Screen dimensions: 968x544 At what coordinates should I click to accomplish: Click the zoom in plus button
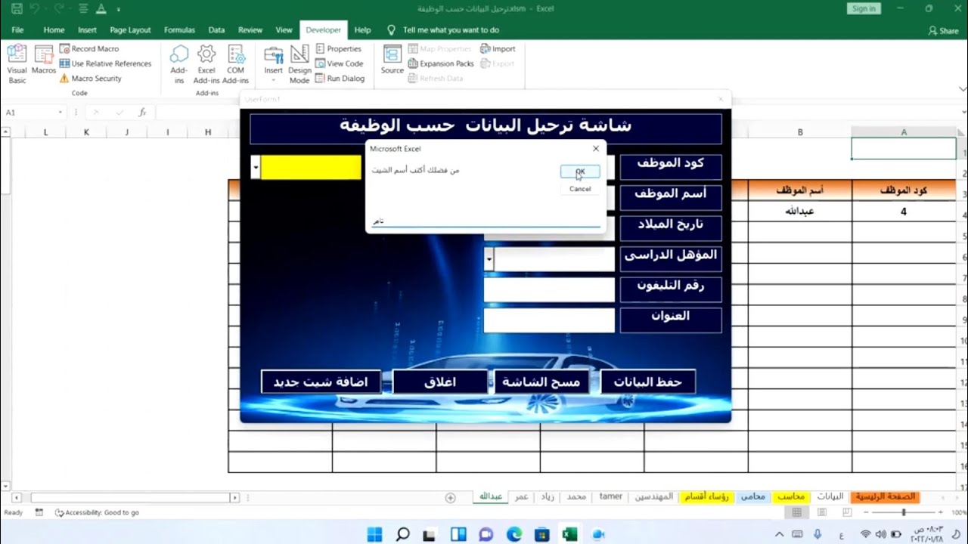(x=941, y=512)
